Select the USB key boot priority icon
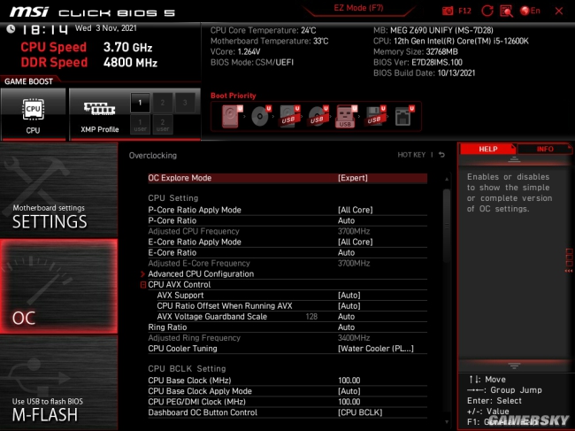 pos(346,116)
